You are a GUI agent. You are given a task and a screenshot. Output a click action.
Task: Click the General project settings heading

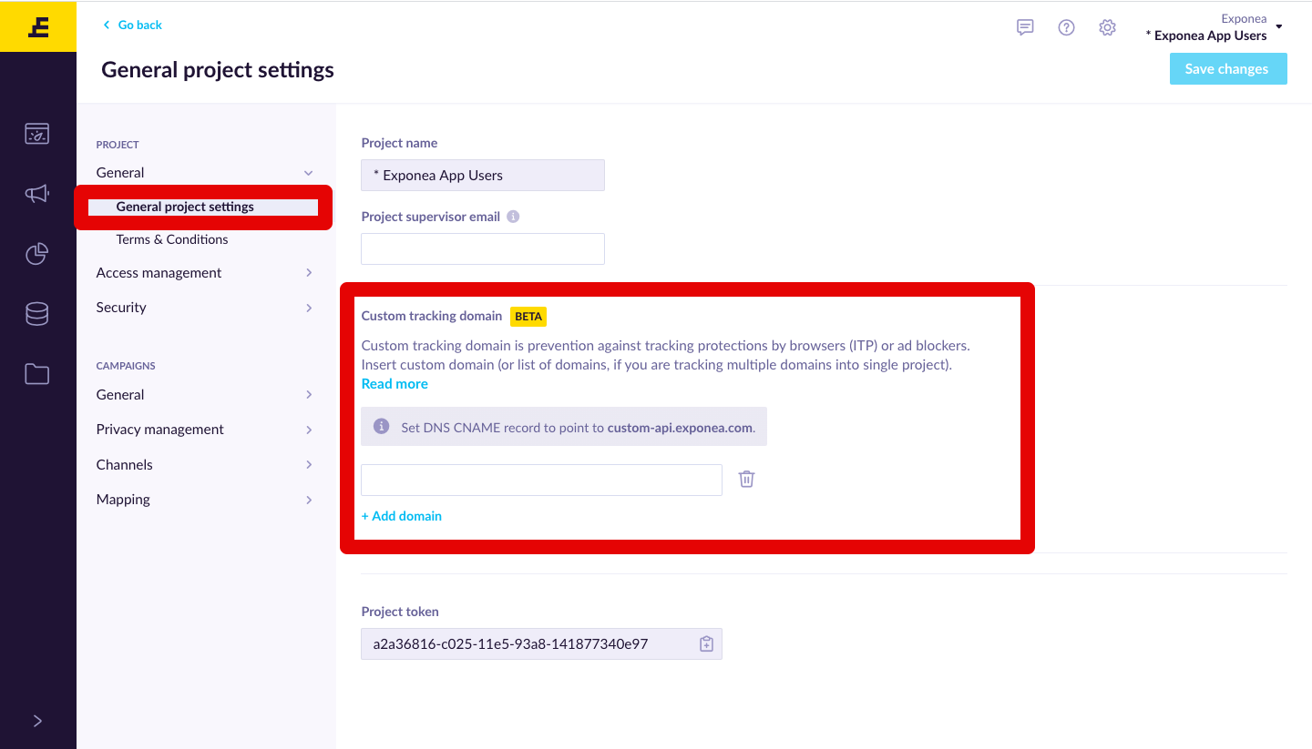point(218,70)
